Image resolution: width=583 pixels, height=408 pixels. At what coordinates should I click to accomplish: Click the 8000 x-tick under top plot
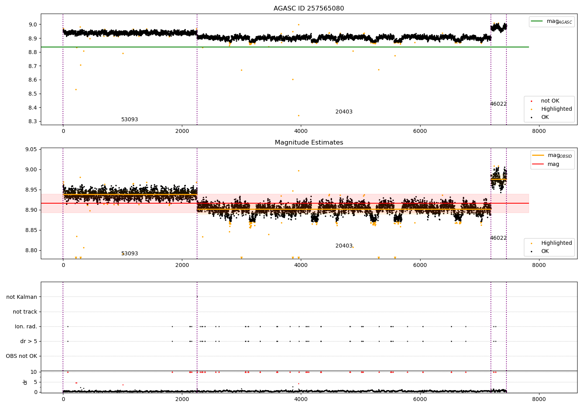[x=539, y=131]
